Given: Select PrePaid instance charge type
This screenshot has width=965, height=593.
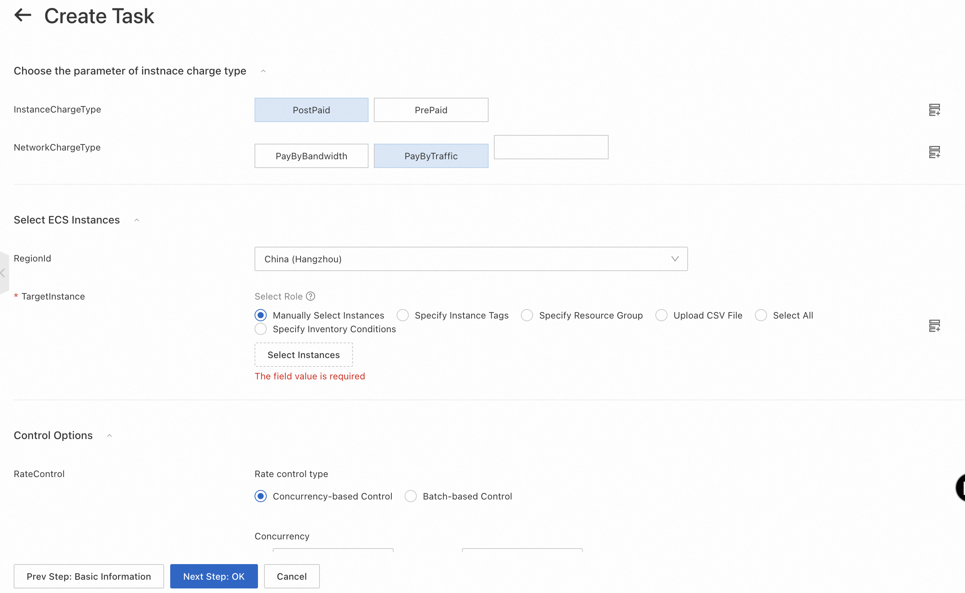Looking at the screenshot, I should click(x=431, y=109).
